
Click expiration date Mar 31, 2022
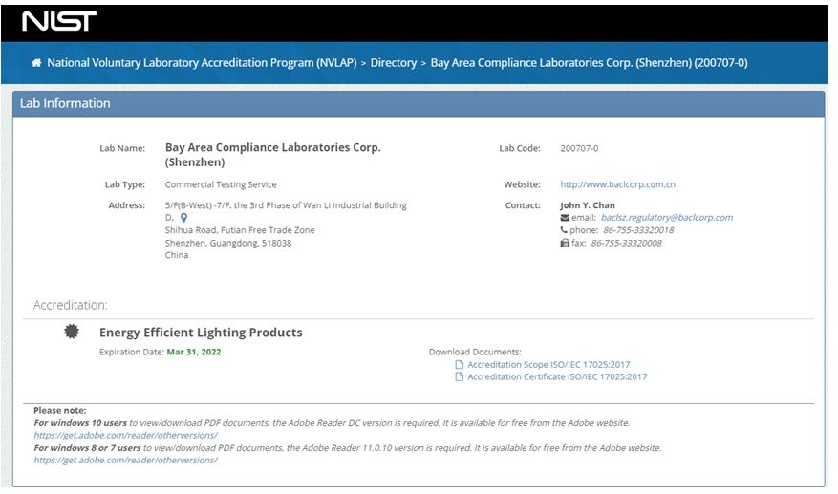193,353
